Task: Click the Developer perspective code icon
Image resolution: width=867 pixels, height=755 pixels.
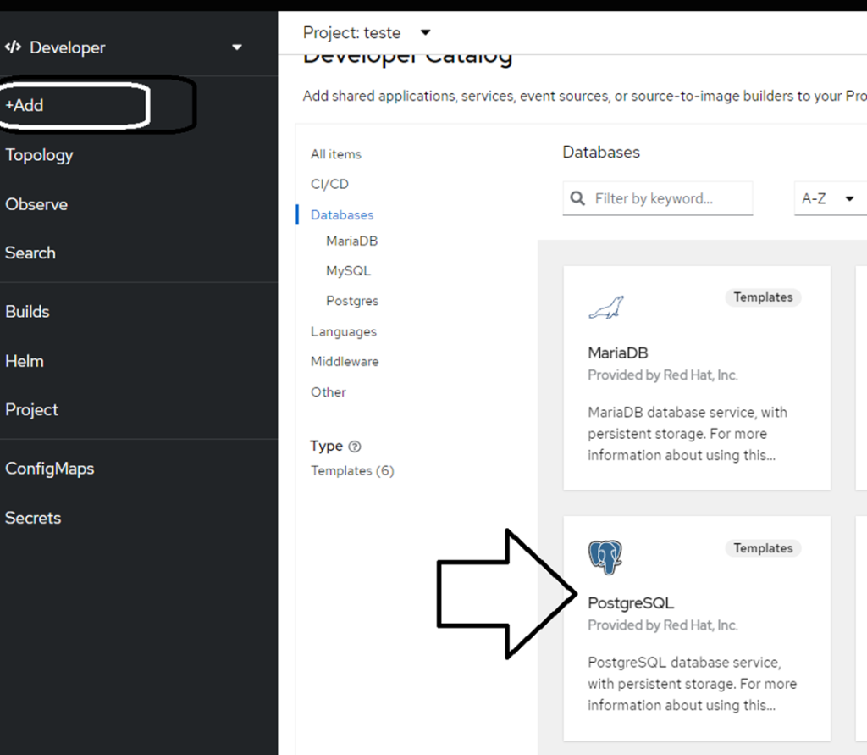Action: click(14, 47)
